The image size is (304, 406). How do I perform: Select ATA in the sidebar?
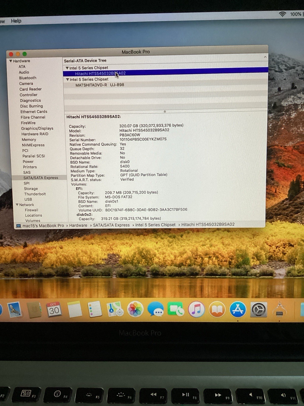point(22,66)
